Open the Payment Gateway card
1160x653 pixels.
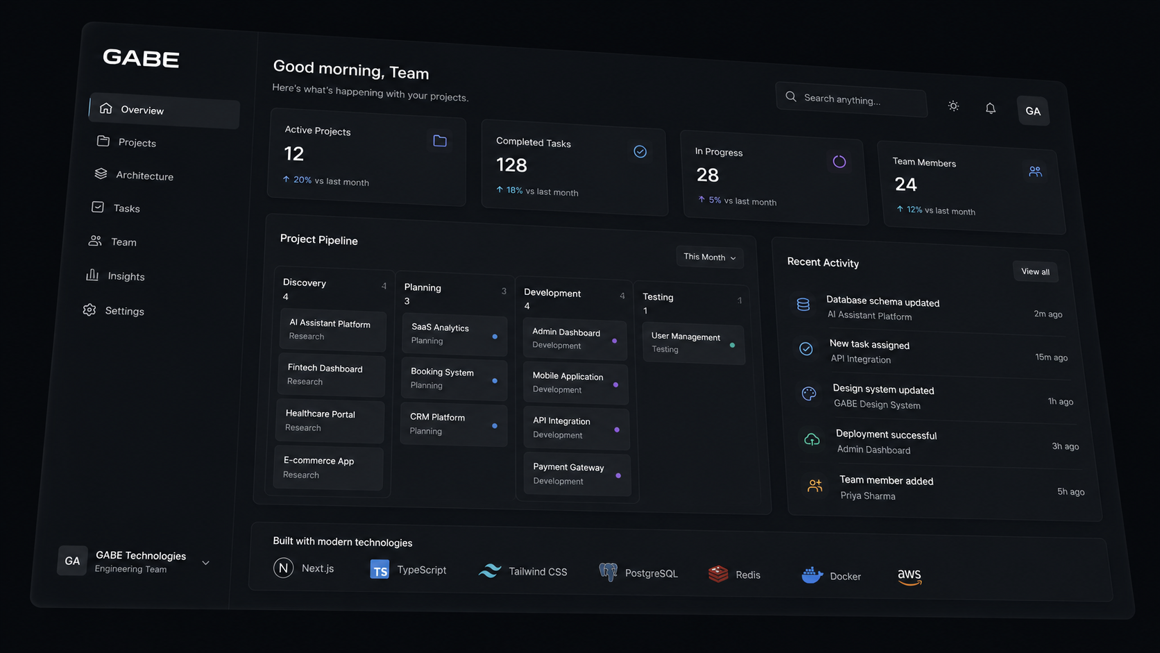577,474
